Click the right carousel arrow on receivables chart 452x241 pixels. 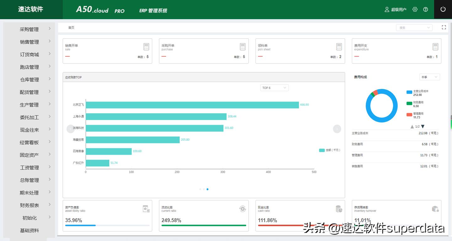click(x=337, y=129)
